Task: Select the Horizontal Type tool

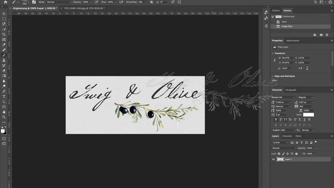Action: point(4,96)
